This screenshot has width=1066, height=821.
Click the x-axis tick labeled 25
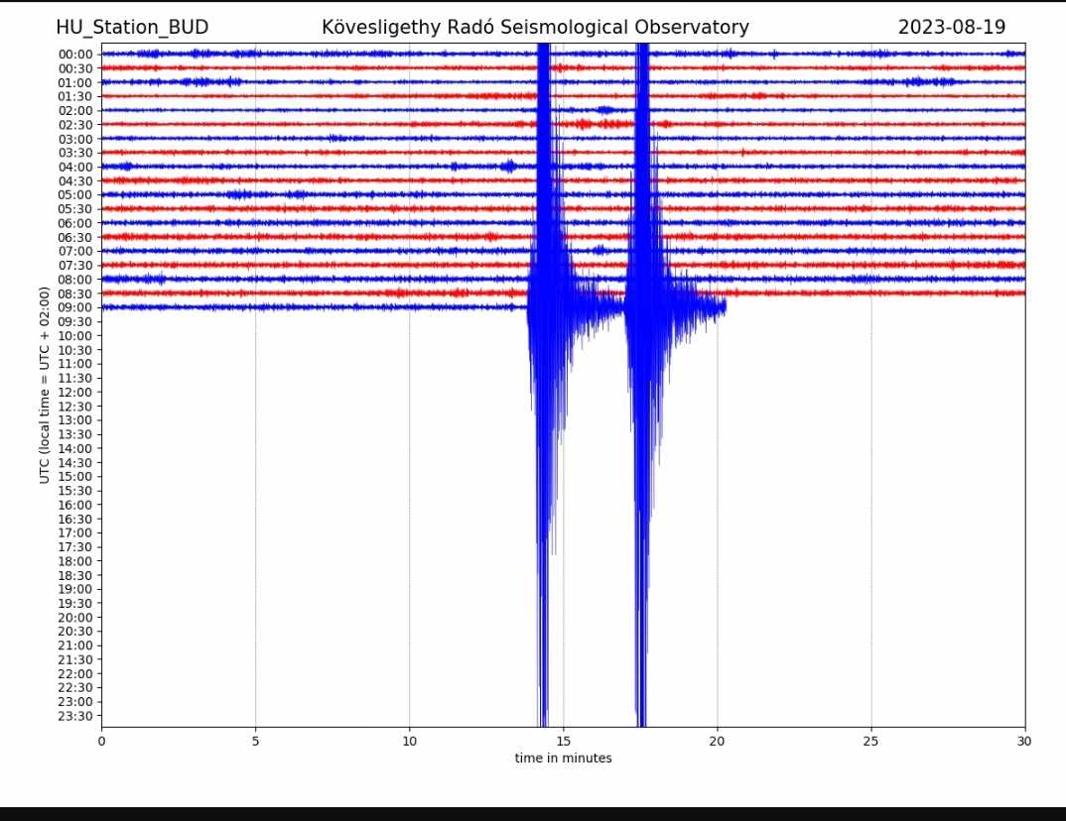click(x=870, y=741)
